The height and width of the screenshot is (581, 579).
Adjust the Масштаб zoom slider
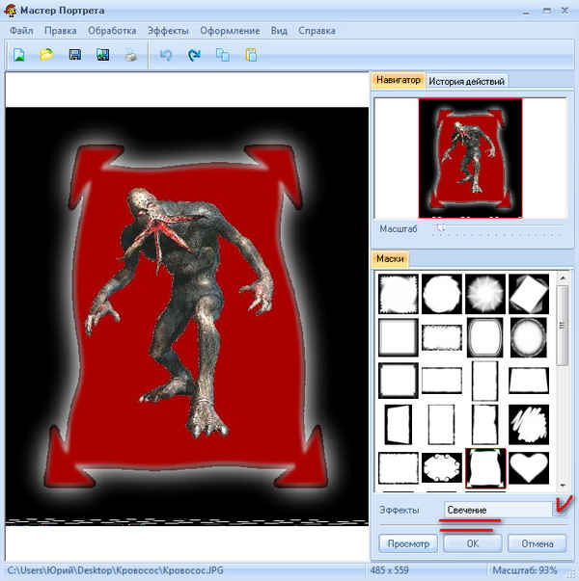[440, 229]
